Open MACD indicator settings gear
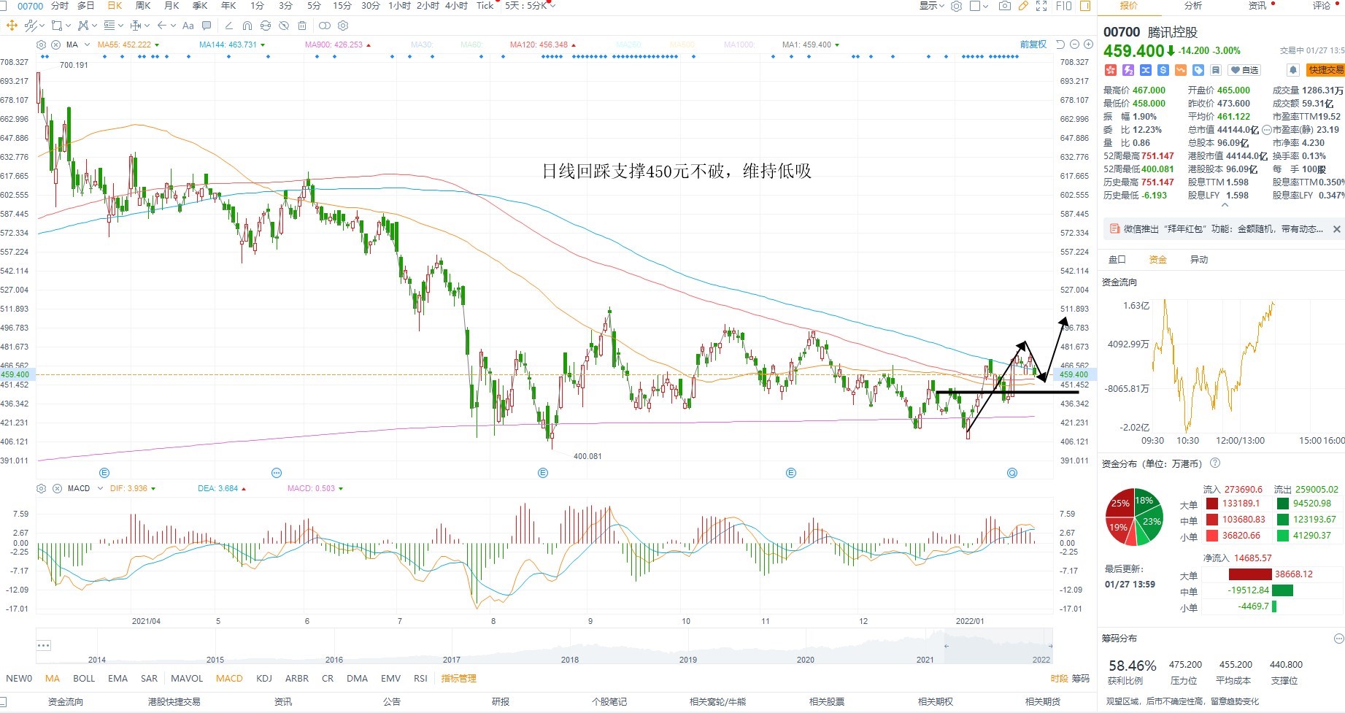 42,488
